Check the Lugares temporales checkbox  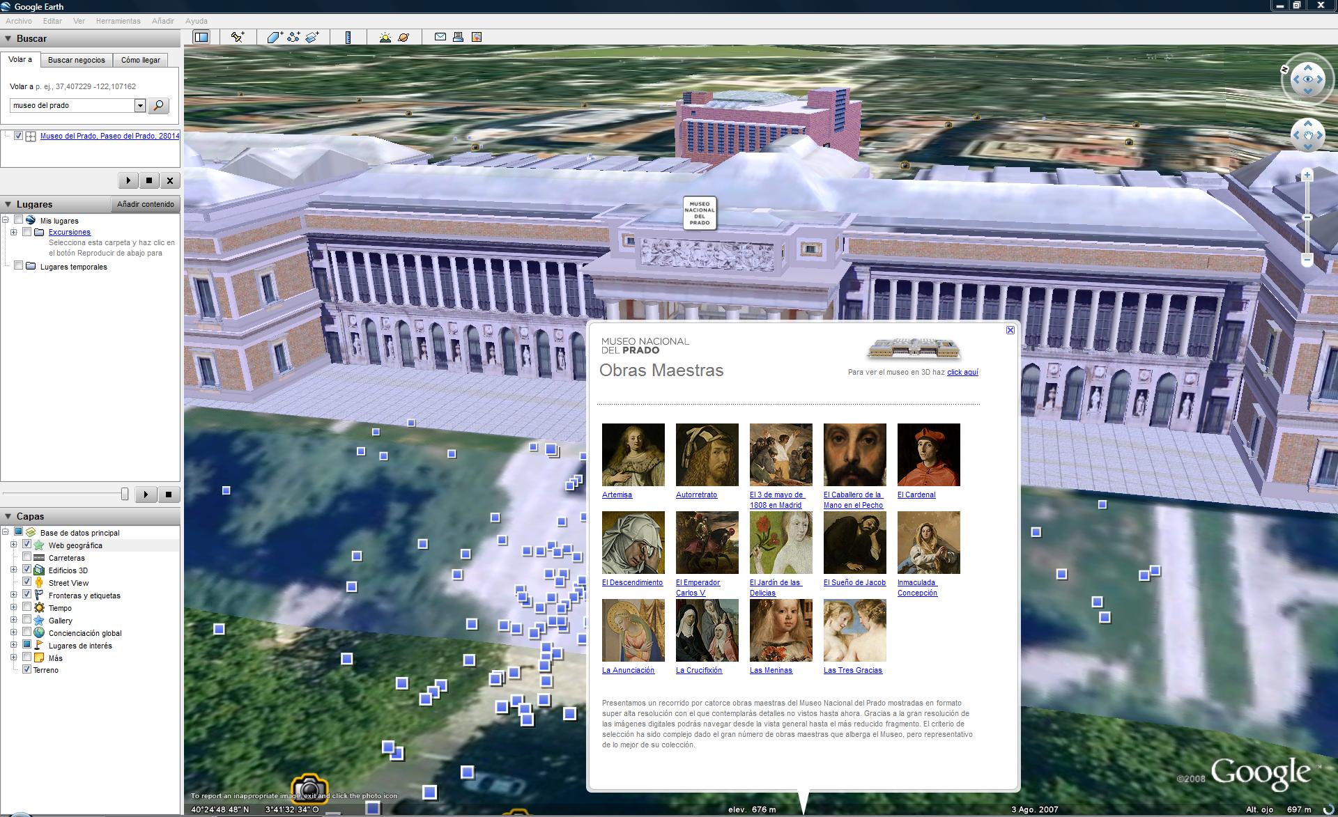[19, 265]
